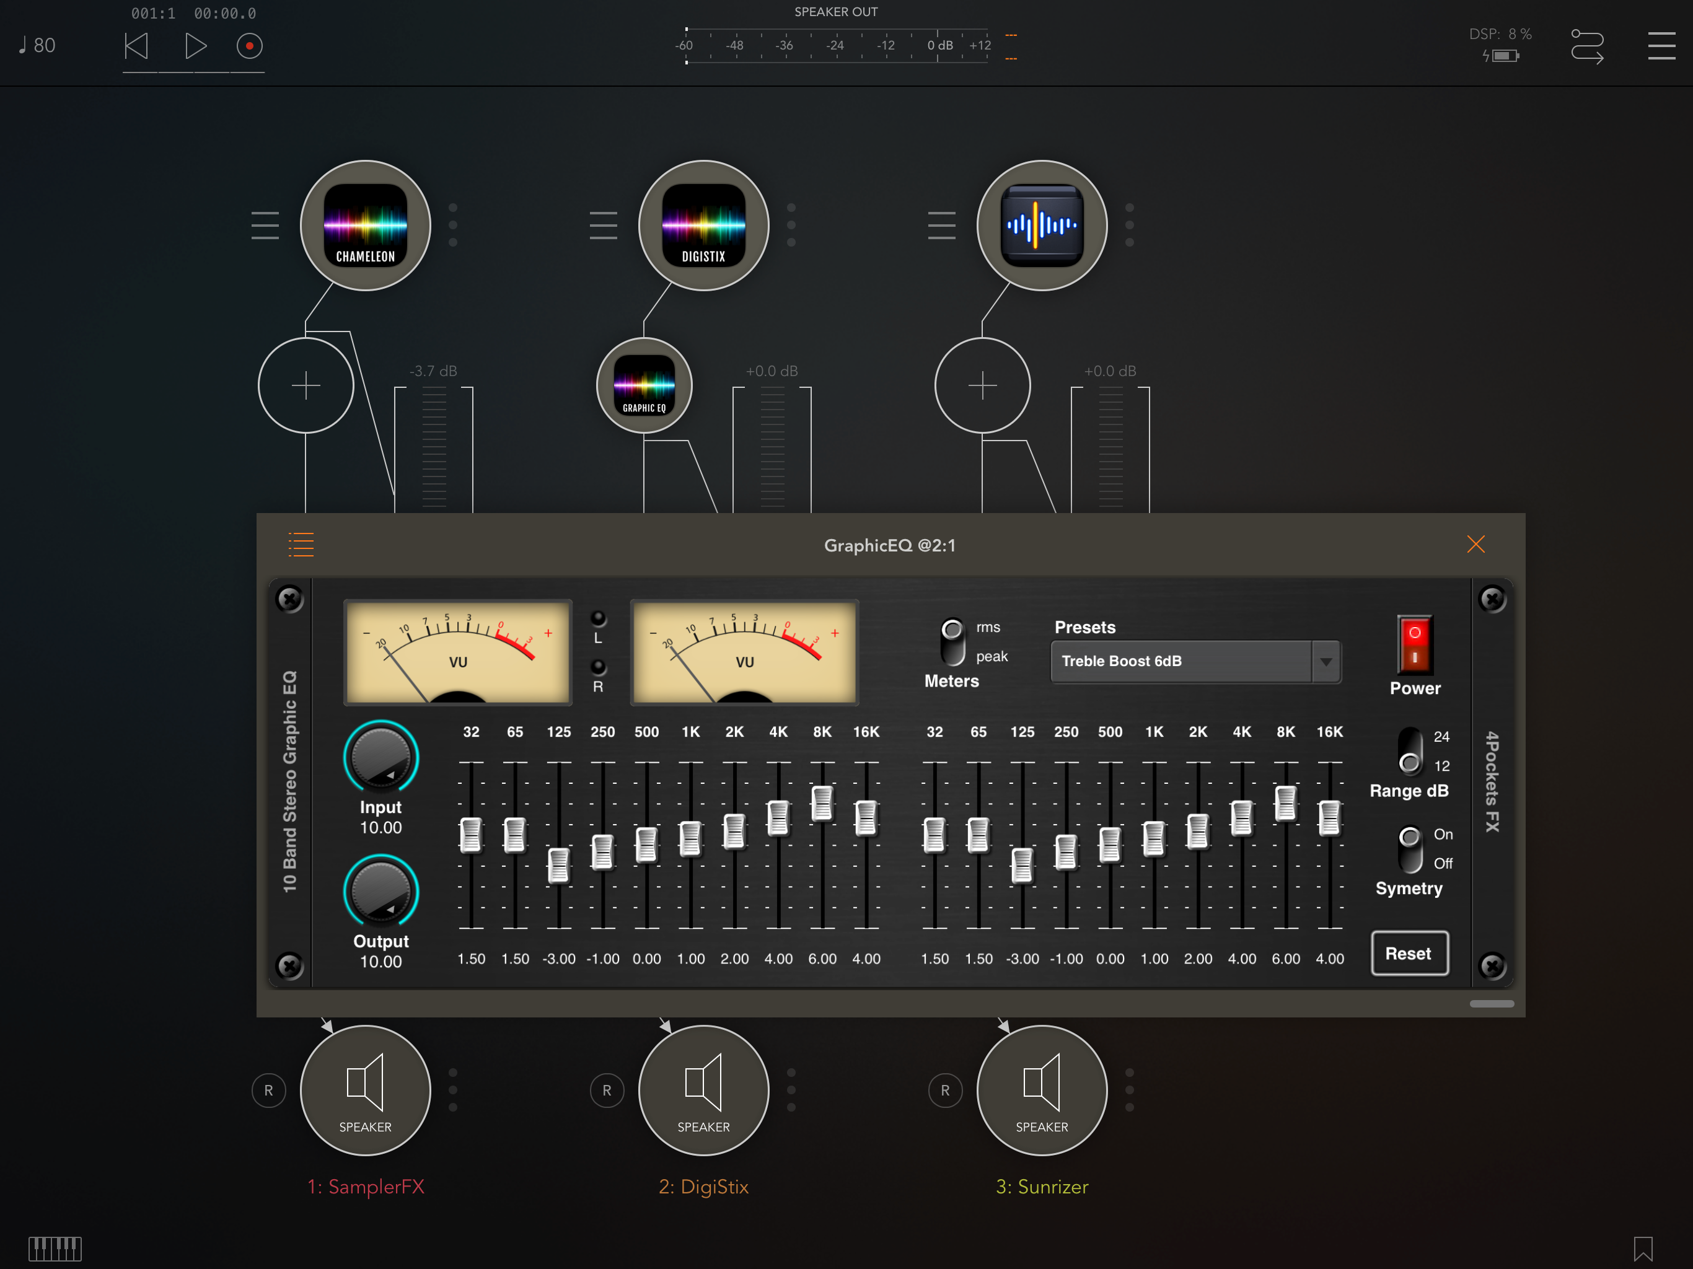Click the DigiStix +0.0 dB level fader
The image size is (1693, 1269).
pyautogui.click(x=772, y=449)
